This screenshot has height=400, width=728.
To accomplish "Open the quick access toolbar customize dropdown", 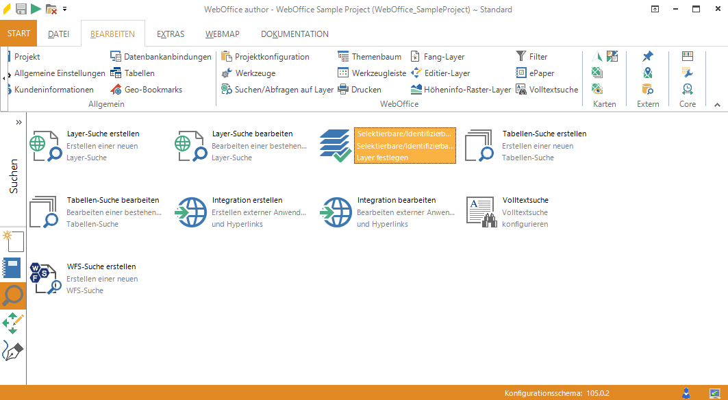I will pos(65,10).
